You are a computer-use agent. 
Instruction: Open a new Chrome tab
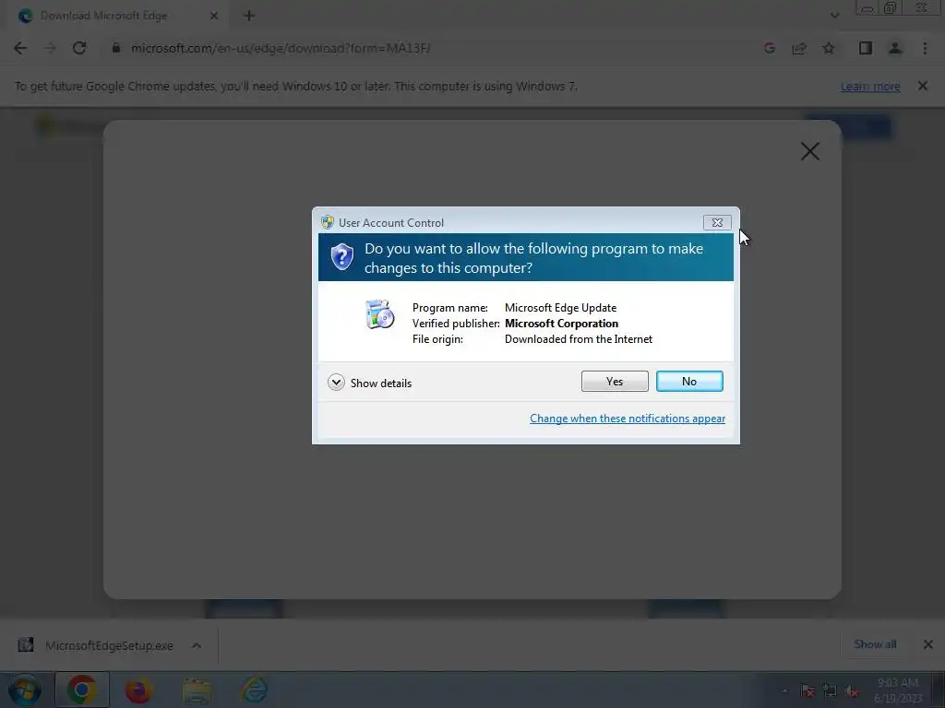[x=249, y=16]
